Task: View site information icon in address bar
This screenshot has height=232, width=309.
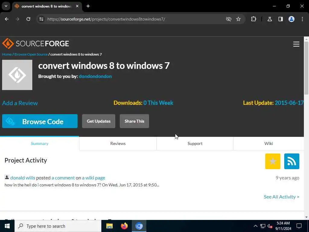Action: (41, 19)
